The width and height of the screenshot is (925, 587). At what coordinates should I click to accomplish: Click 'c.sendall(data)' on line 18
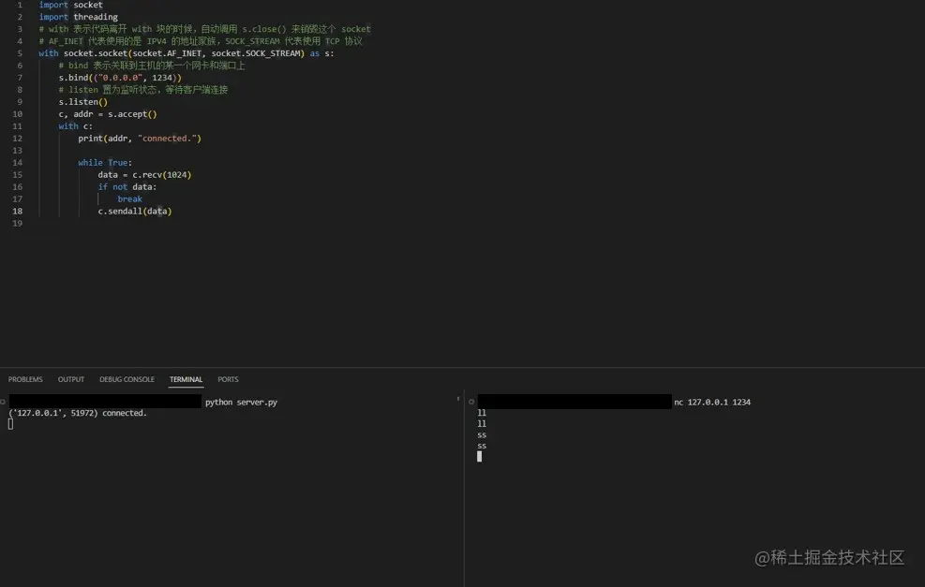135,211
